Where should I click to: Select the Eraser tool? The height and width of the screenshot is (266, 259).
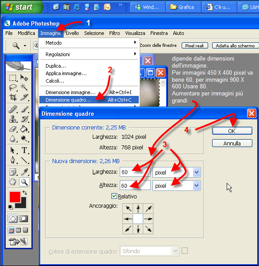[13, 129]
